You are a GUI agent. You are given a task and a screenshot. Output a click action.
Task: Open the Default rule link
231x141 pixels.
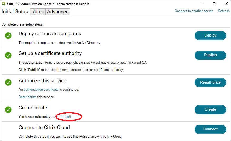click(x=66, y=117)
